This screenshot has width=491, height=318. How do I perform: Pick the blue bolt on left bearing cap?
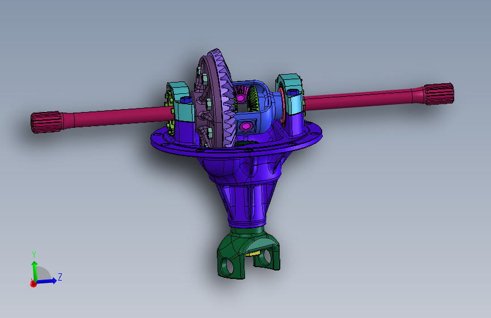pyautogui.click(x=186, y=100)
